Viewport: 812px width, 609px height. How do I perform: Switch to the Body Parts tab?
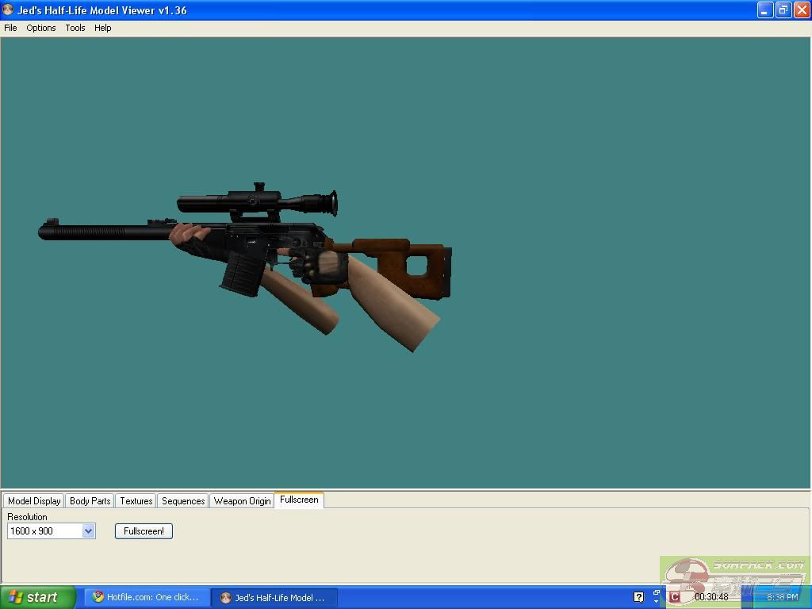click(x=90, y=501)
